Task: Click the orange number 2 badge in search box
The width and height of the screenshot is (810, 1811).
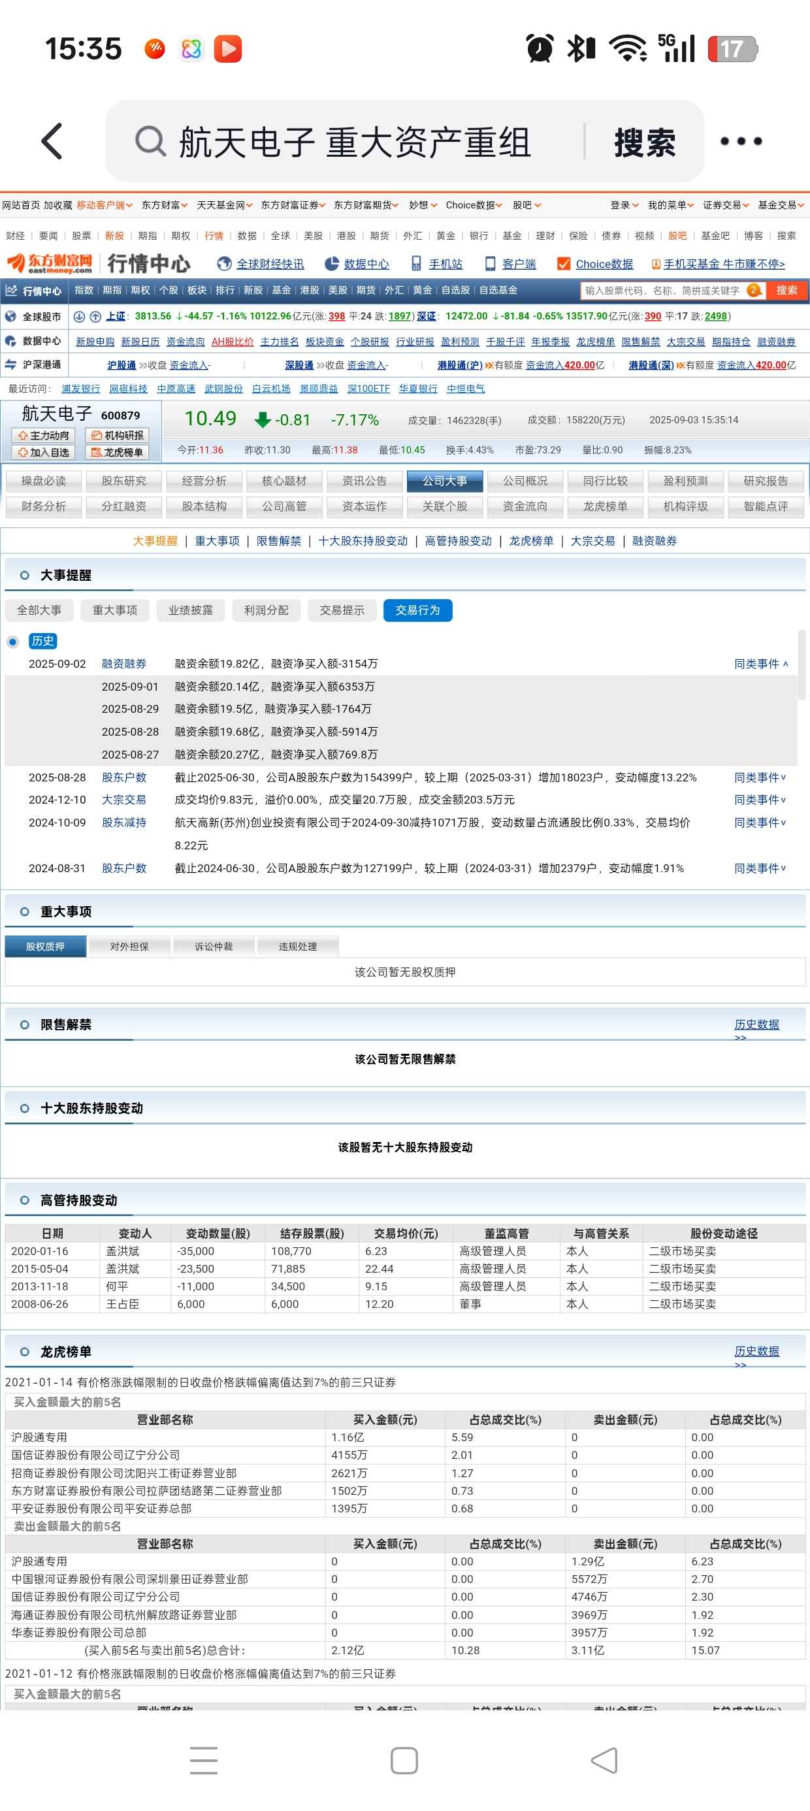Action: click(753, 290)
